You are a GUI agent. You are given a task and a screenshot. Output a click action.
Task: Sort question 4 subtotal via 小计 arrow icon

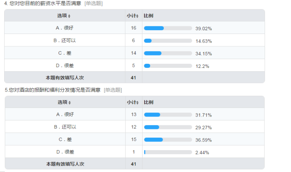(137, 16)
